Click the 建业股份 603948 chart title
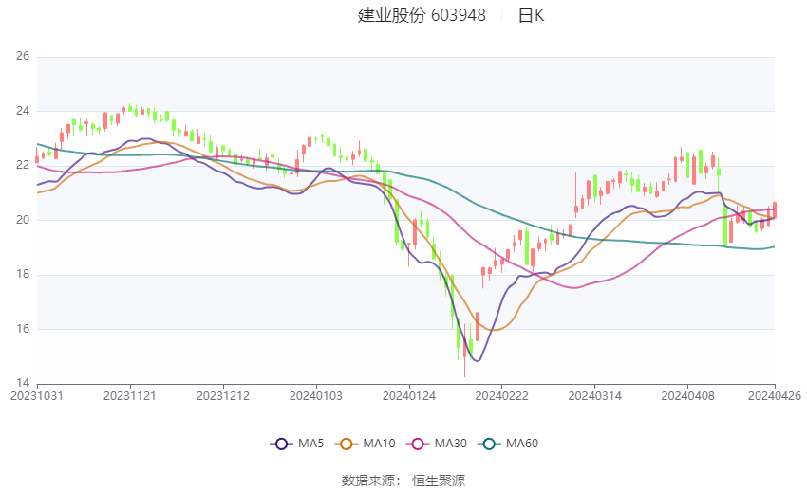The height and width of the screenshot is (490, 807). click(422, 15)
